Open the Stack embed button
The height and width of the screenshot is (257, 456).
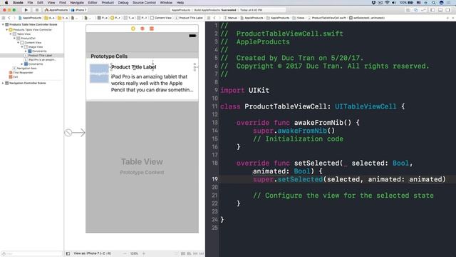[182, 253]
